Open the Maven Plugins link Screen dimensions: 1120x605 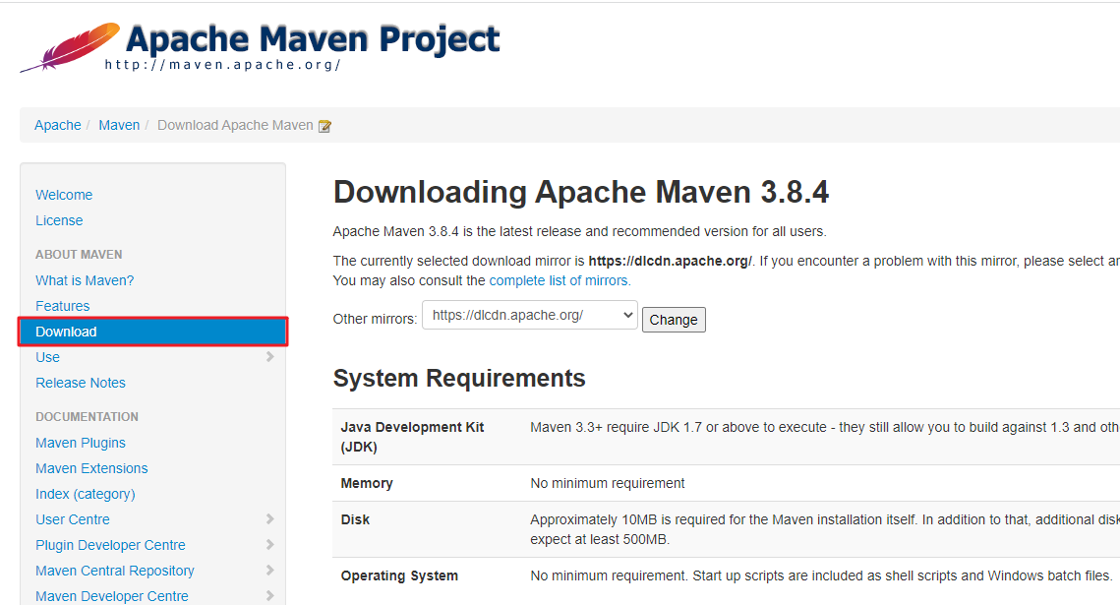(81, 443)
